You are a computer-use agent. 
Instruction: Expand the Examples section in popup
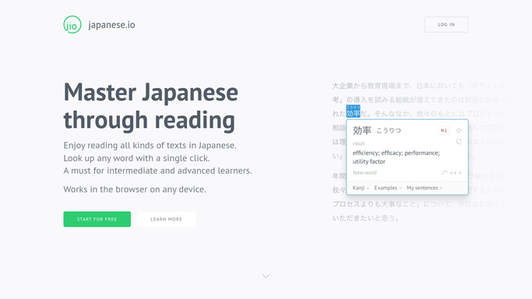[387, 188]
